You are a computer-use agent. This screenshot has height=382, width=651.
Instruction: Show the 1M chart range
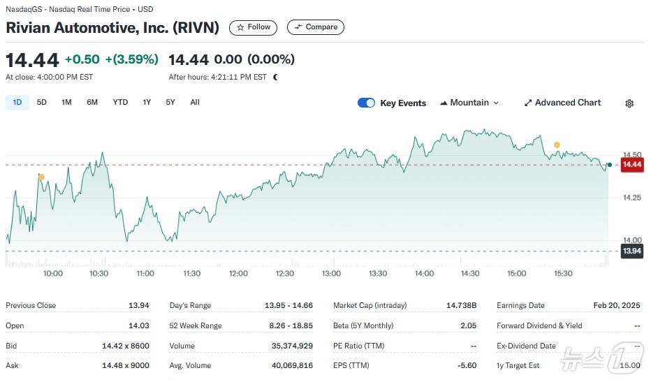[66, 102]
